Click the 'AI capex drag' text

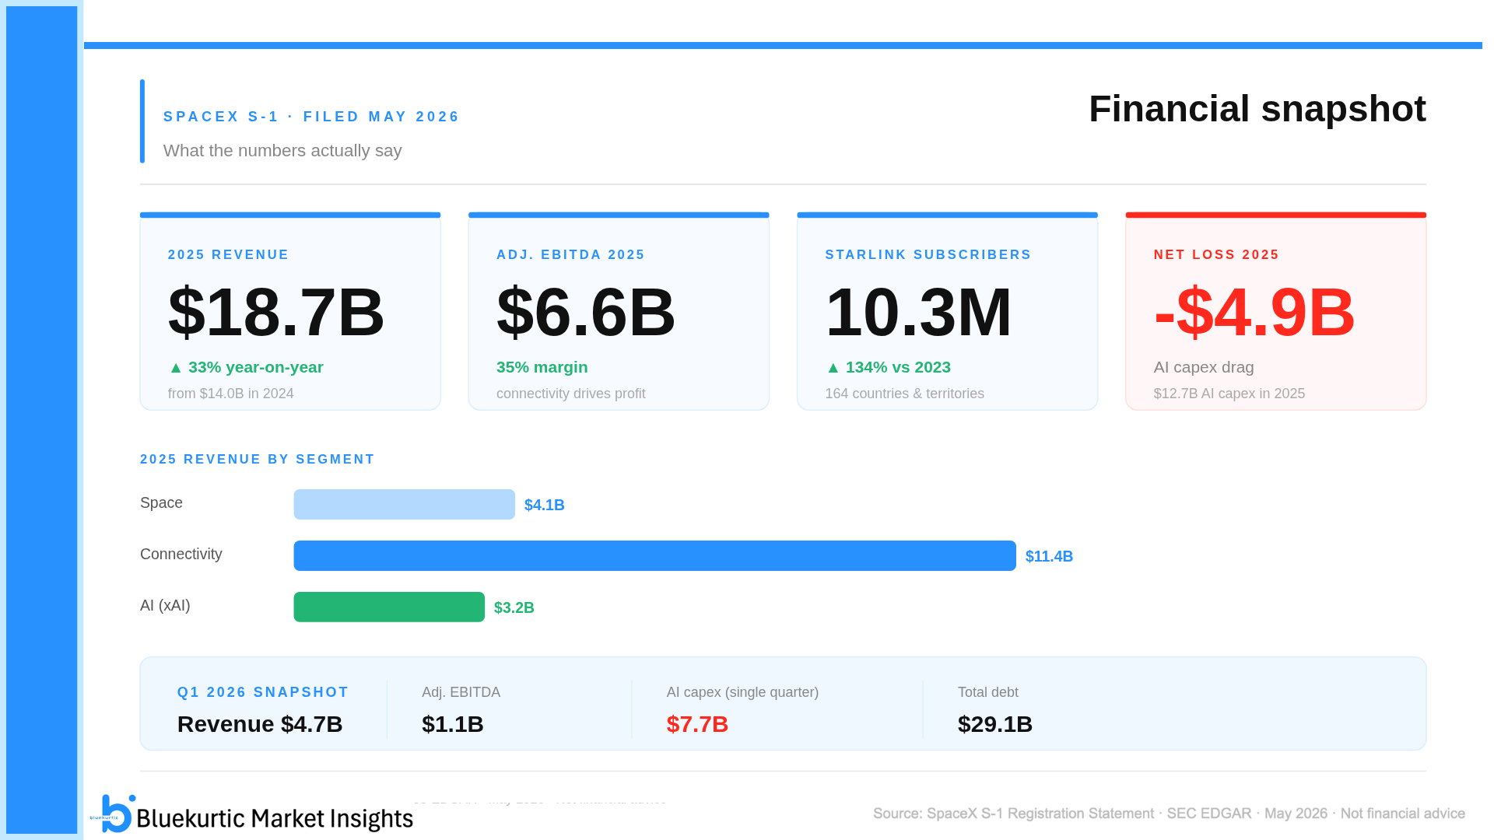click(x=1203, y=367)
